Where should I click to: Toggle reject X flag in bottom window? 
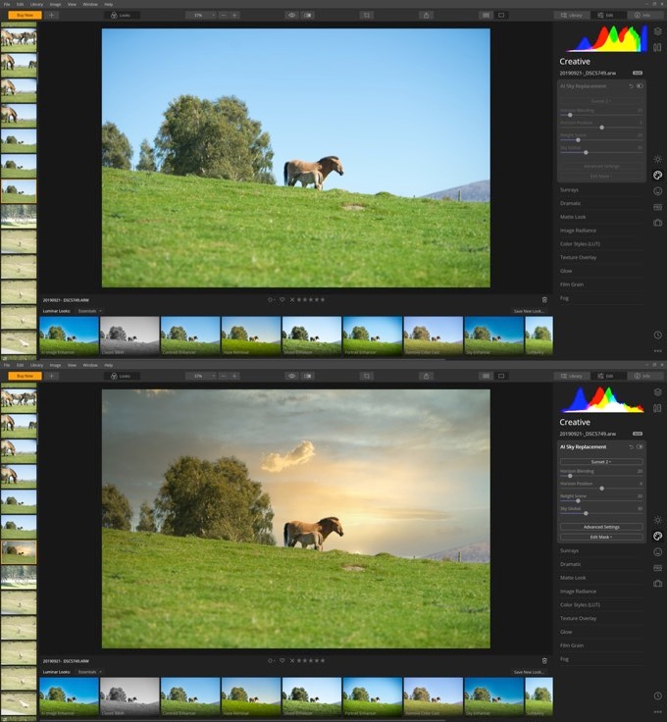coord(292,661)
